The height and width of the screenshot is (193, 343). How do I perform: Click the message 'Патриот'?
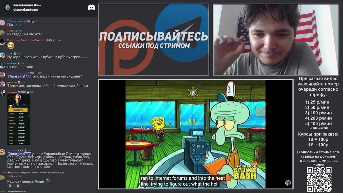[x=14, y=25]
